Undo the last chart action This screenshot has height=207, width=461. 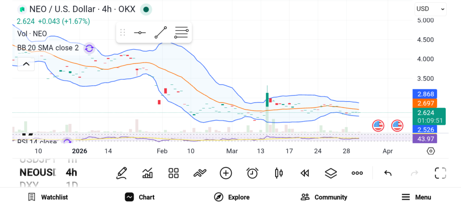tap(388, 173)
